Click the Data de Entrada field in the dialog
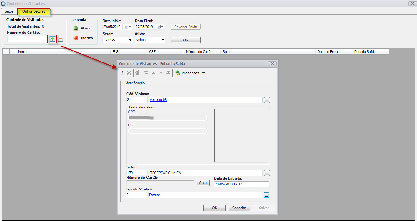The height and width of the screenshot is (221, 417). [x=242, y=184]
